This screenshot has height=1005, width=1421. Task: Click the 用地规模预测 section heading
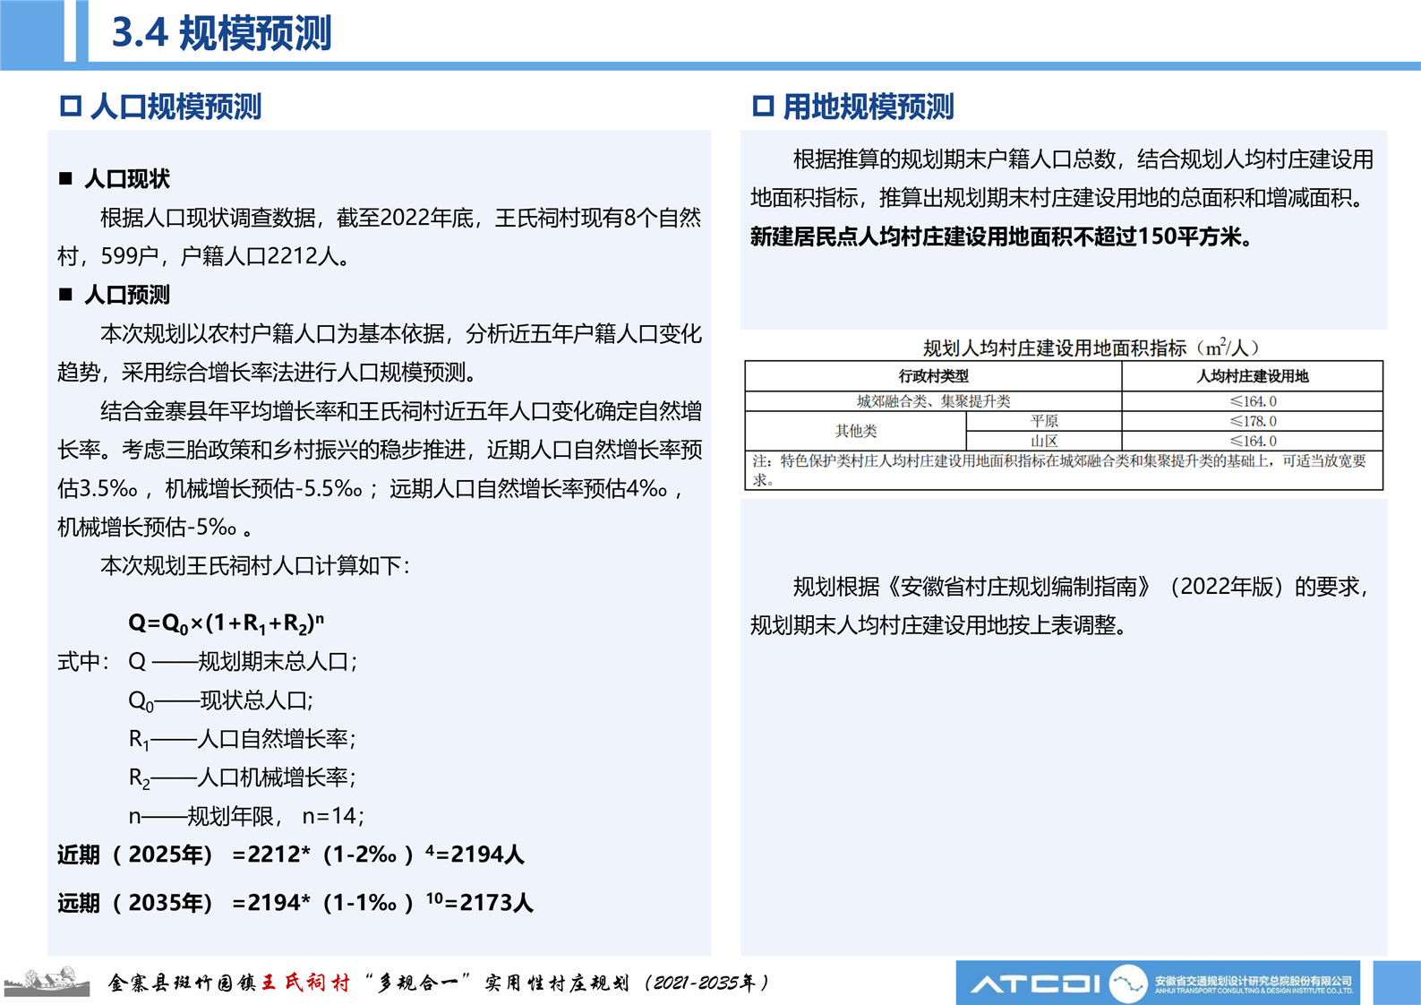[x=869, y=107]
